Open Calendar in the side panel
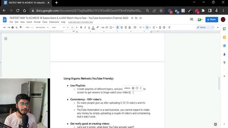Viewport: 228px width, 128px height. [x=224, y=29]
